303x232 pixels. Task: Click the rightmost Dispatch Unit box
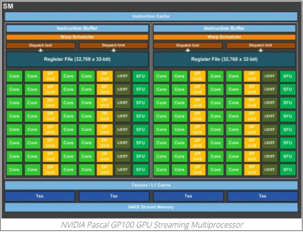(x=261, y=45)
